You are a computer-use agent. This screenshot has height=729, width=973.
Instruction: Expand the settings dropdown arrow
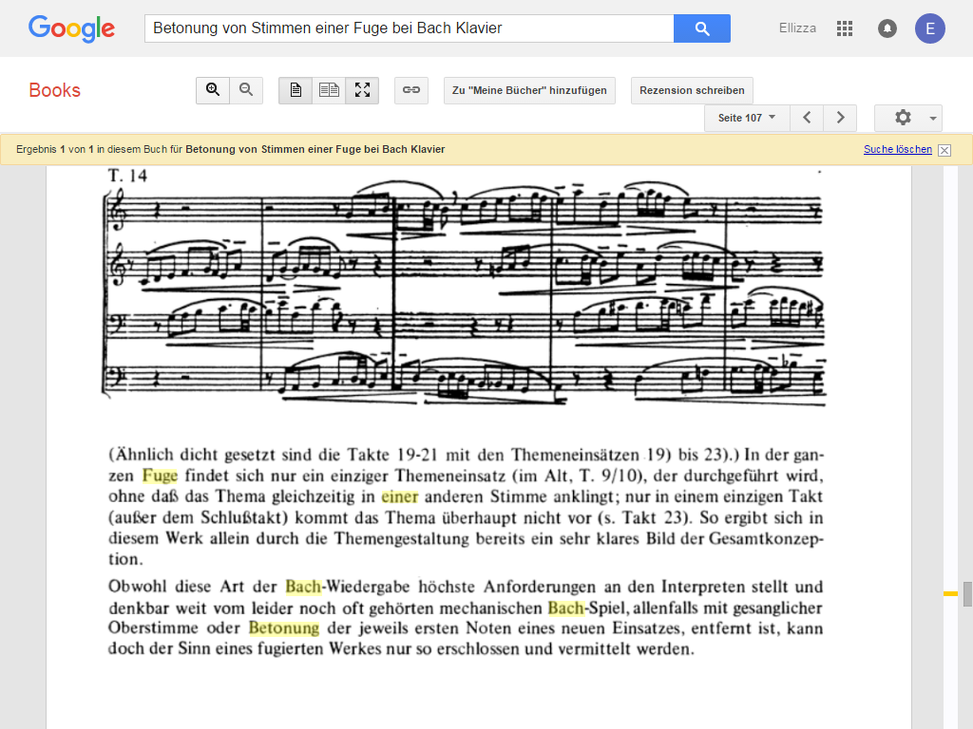(933, 119)
